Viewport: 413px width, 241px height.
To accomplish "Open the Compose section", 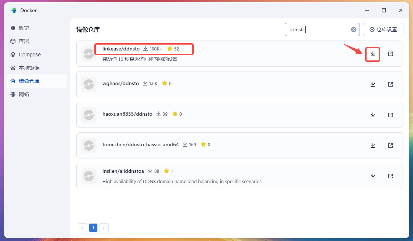I will coord(37,55).
